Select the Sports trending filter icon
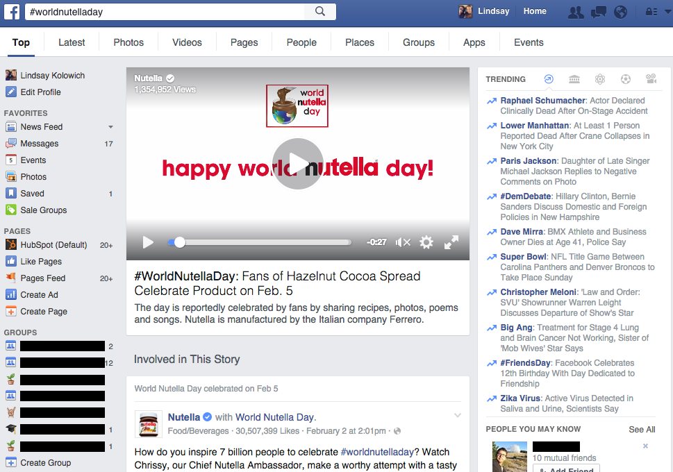 click(x=626, y=79)
